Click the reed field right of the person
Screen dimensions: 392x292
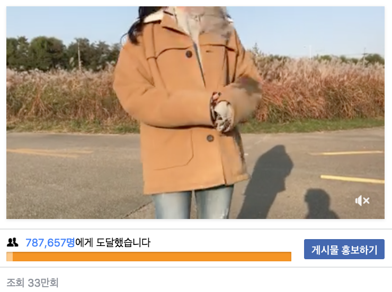pyautogui.click(x=320, y=90)
